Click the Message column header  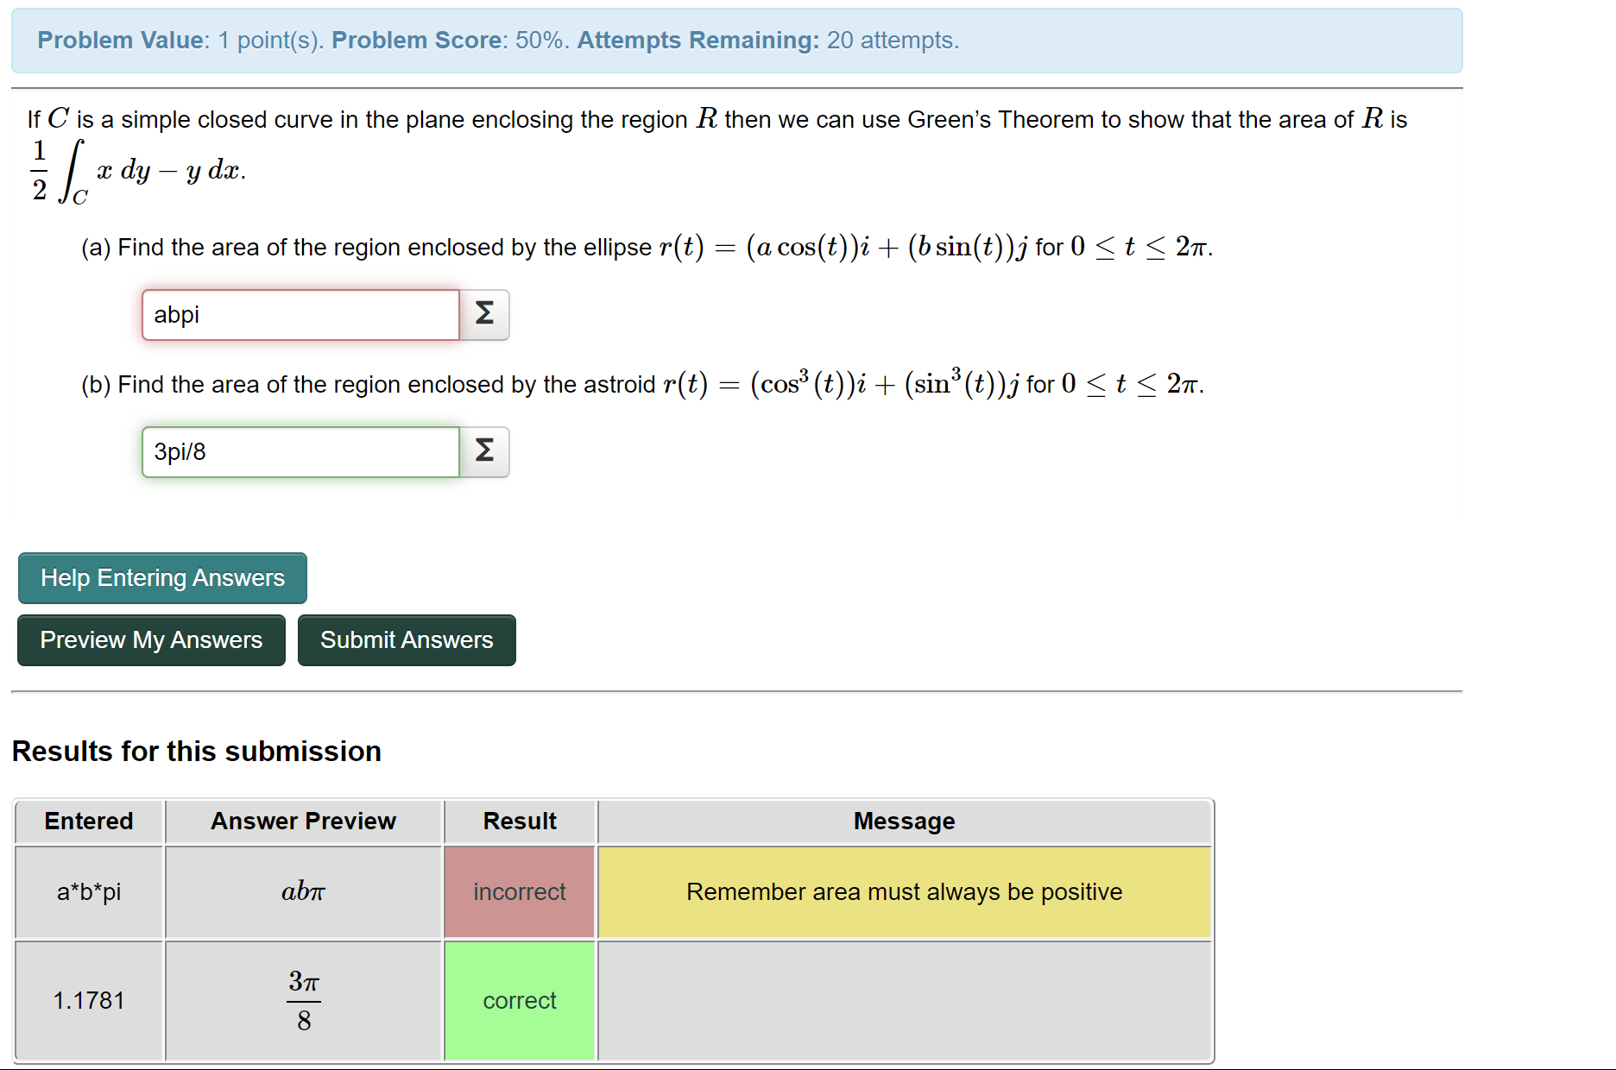pyautogui.click(x=903, y=821)
